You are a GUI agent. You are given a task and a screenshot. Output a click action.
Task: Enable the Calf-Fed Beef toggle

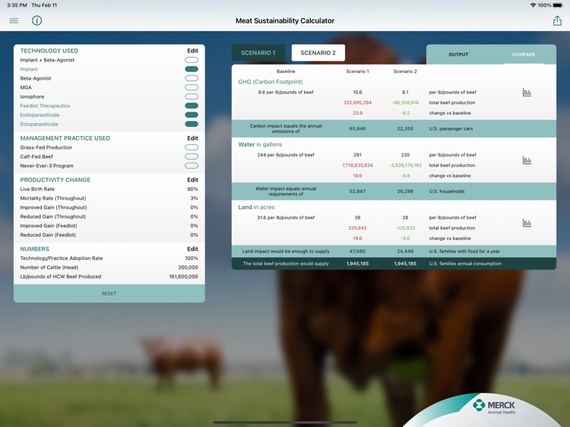[x=192, y=157]
